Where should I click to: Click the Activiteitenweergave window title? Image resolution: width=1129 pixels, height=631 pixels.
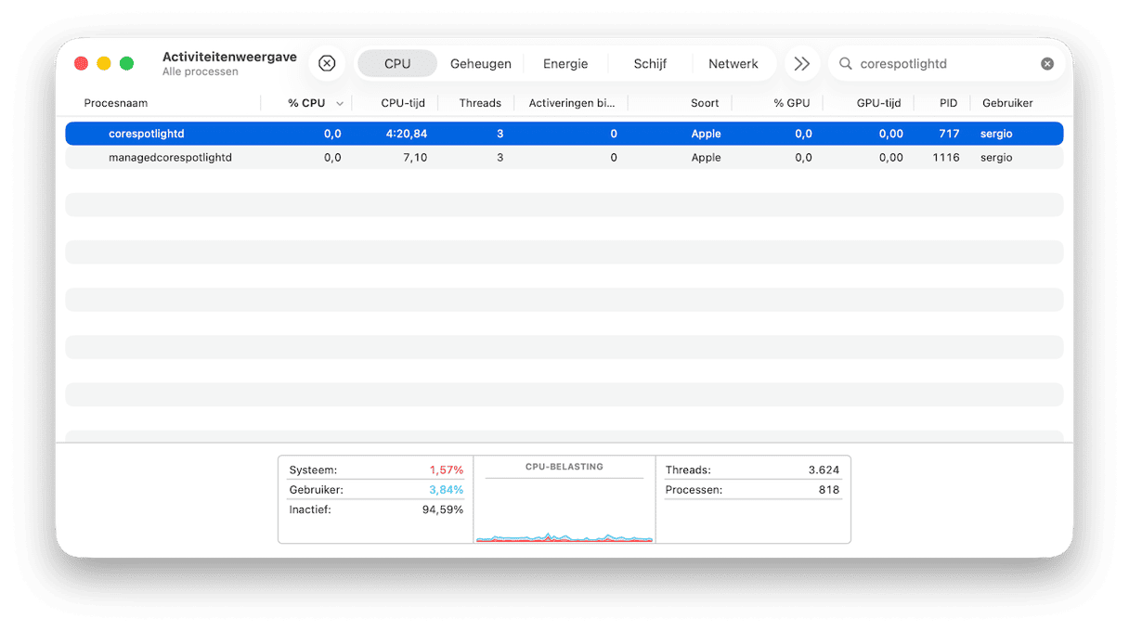229,57
